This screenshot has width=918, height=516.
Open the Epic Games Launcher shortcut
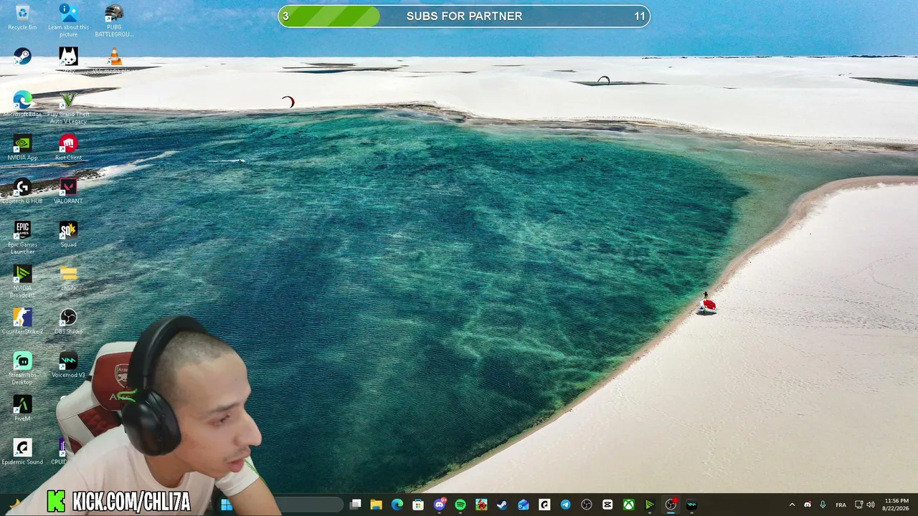[x=22, y=238]
